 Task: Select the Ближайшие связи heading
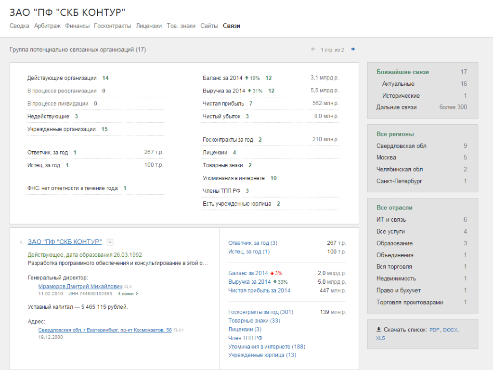point(402,72)
